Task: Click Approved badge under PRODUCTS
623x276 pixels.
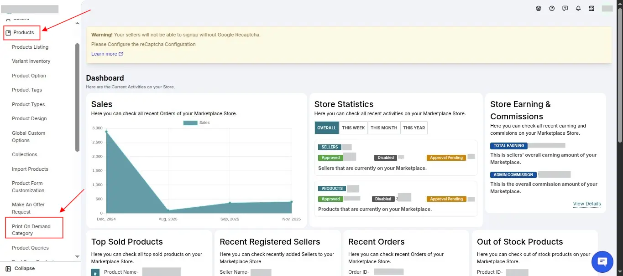Action: pyautogui.click(x=330, y=199)
